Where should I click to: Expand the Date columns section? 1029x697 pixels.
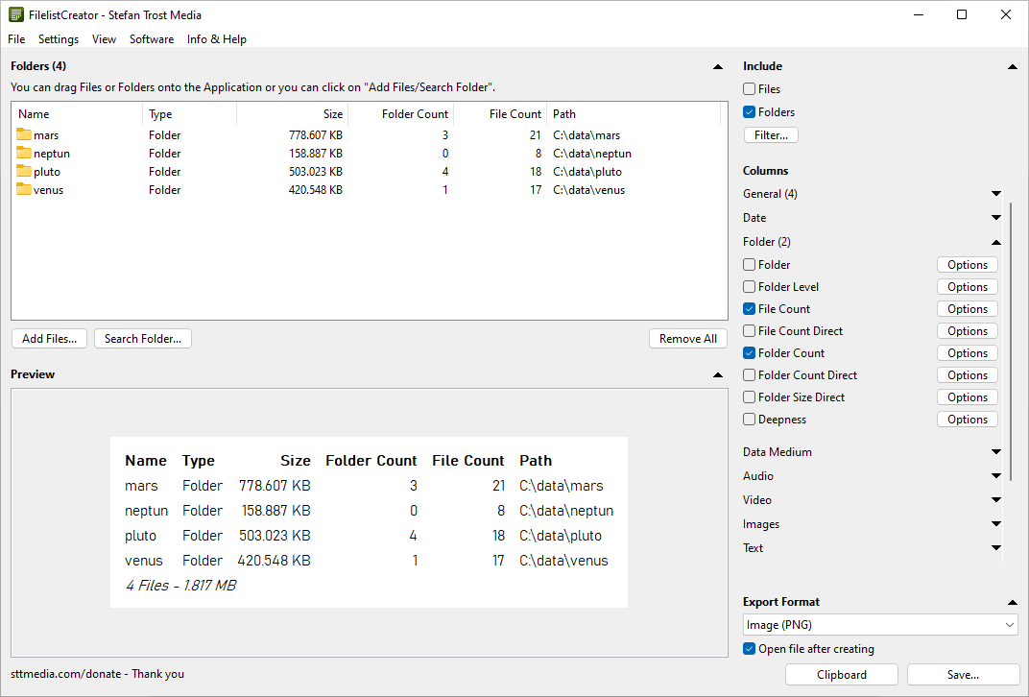point(995,217)
